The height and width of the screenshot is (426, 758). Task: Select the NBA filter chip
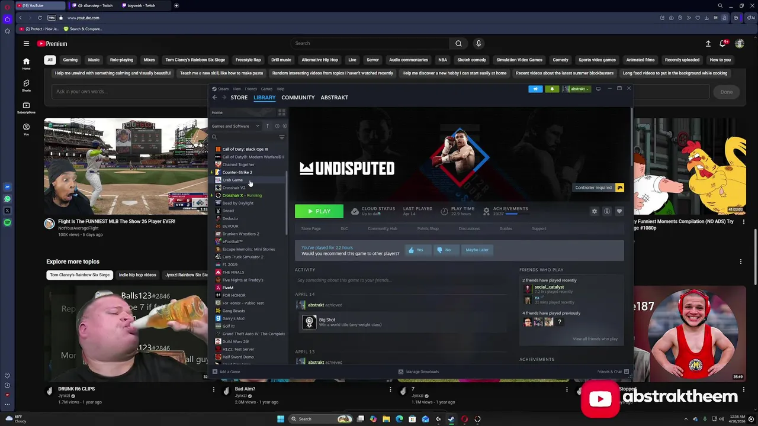442,60
